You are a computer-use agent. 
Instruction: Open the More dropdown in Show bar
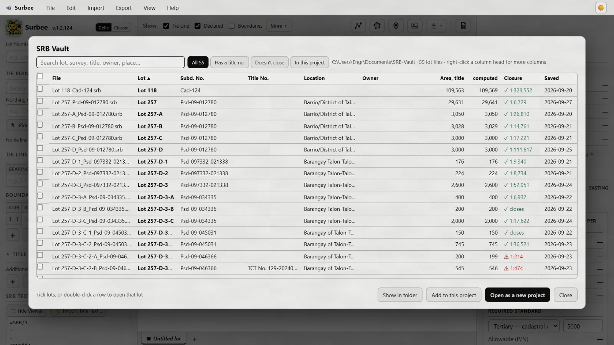coord(279,26)
